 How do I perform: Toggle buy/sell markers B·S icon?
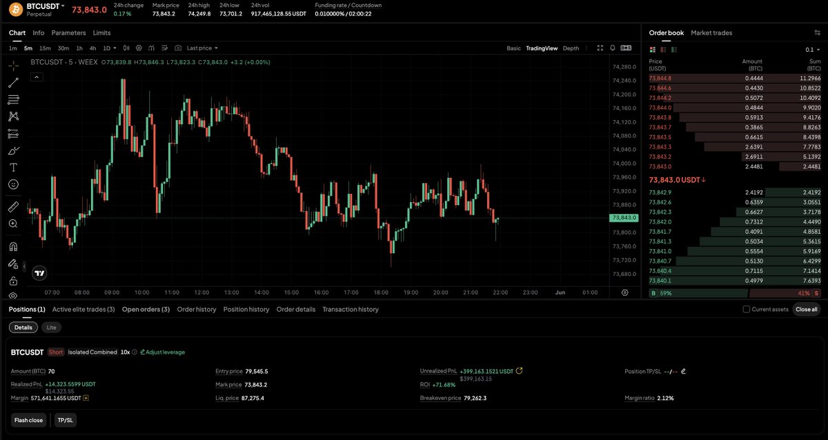[x=626, y=48]
